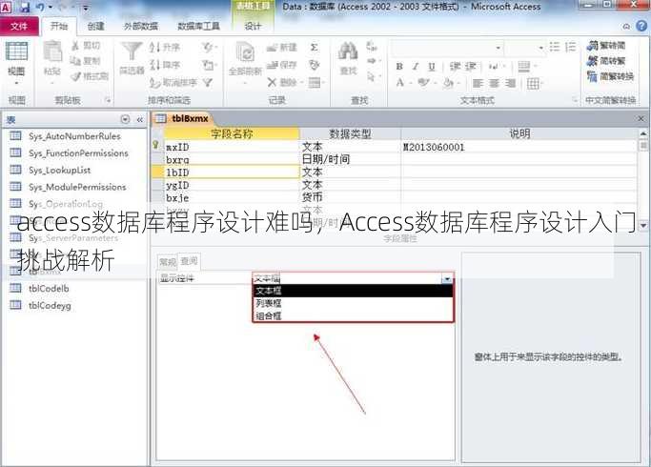Switch to the 常规 field properties tab
The image size is (651, 467).
tap(168, 262)
